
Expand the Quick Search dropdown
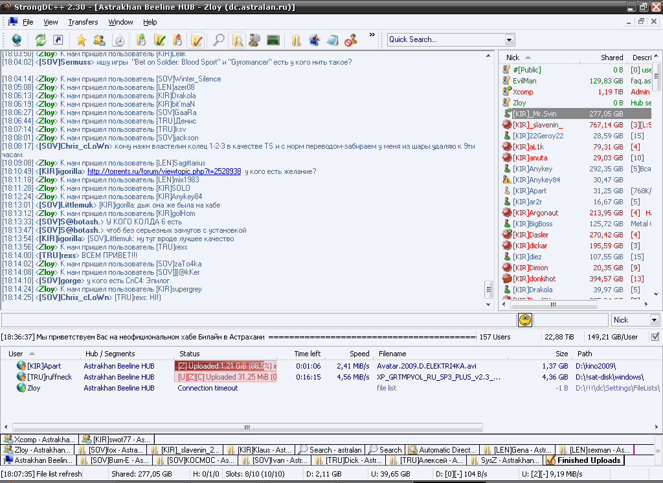pyautogui.click(x=510, y=39)
